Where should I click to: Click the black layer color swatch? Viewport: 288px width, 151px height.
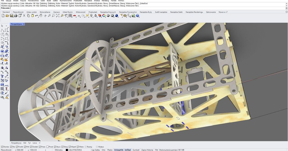point(67,150)
